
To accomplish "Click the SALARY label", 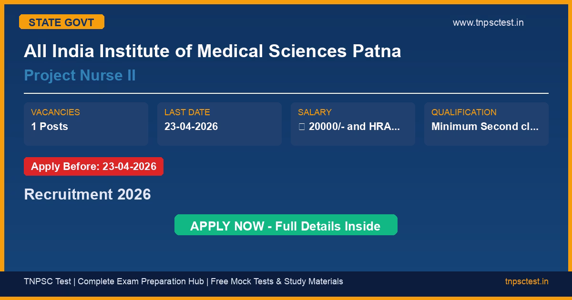I will pos(314,112).
